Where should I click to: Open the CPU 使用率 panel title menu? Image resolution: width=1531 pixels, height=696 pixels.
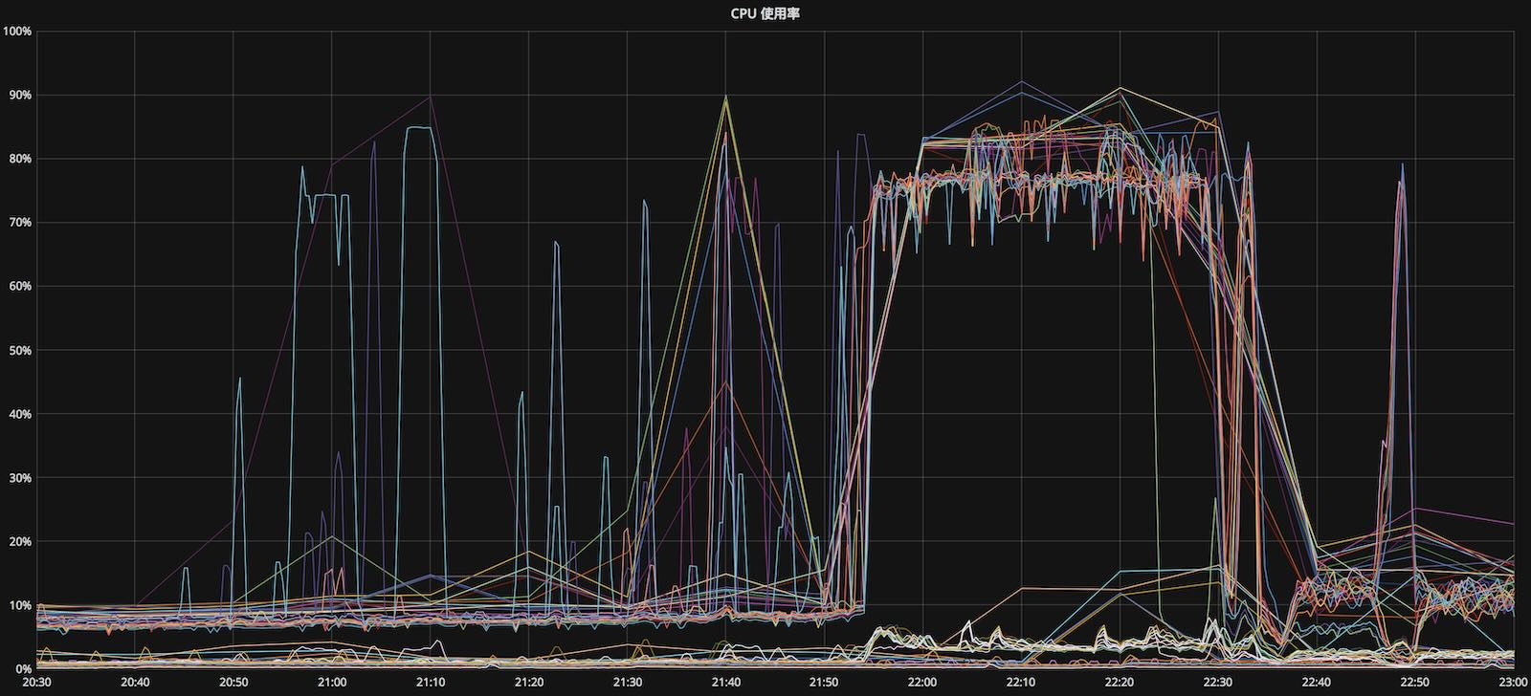[x=765, y=13]
